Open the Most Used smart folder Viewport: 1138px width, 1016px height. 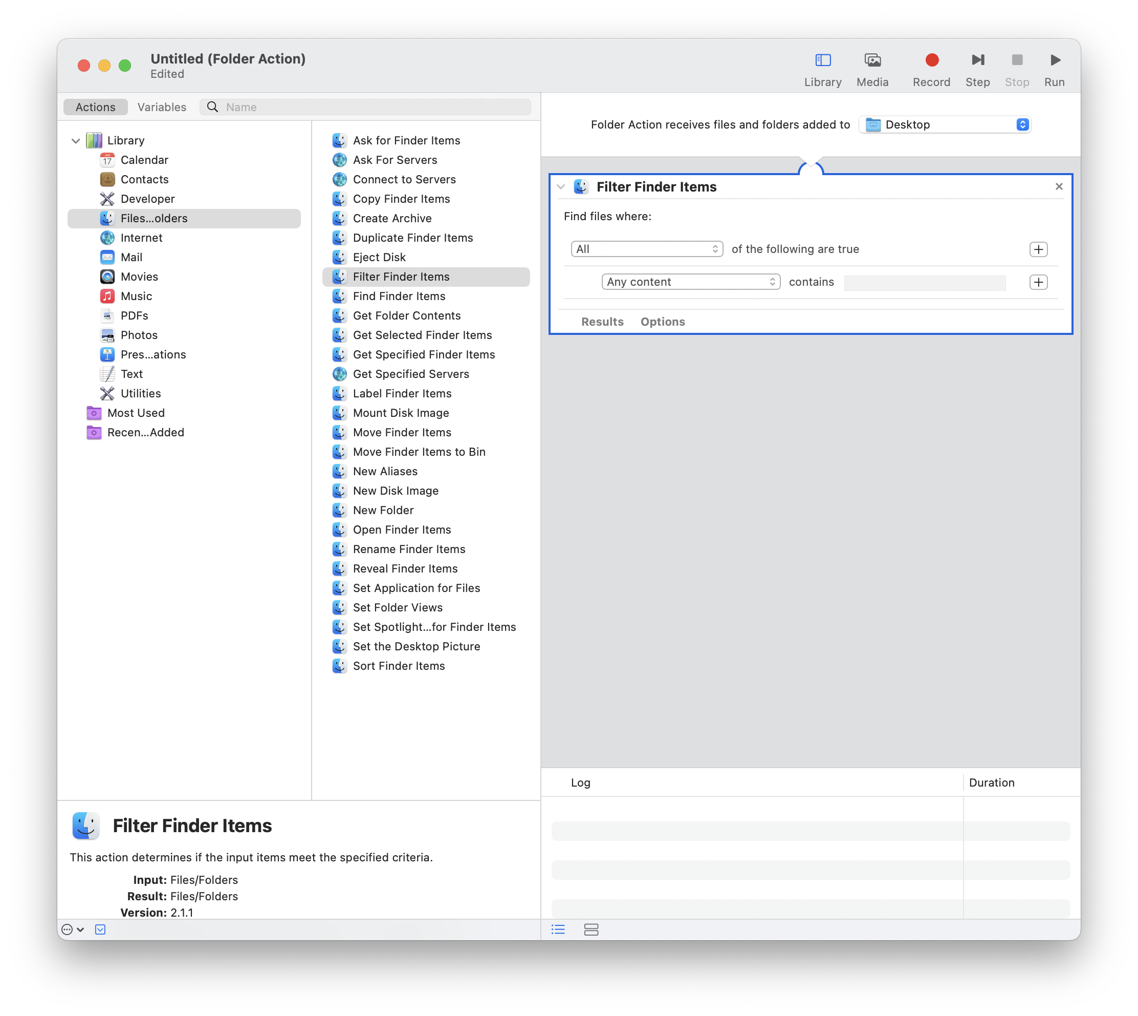pyautogui.click(x=136, y=413)
